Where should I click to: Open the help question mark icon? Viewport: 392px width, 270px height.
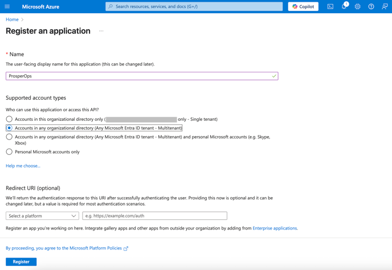371,6
